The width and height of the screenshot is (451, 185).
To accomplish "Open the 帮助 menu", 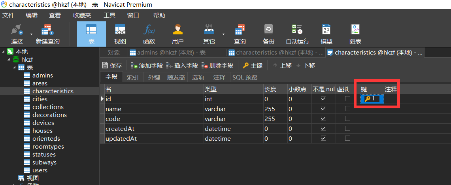I will coord(159,15).
